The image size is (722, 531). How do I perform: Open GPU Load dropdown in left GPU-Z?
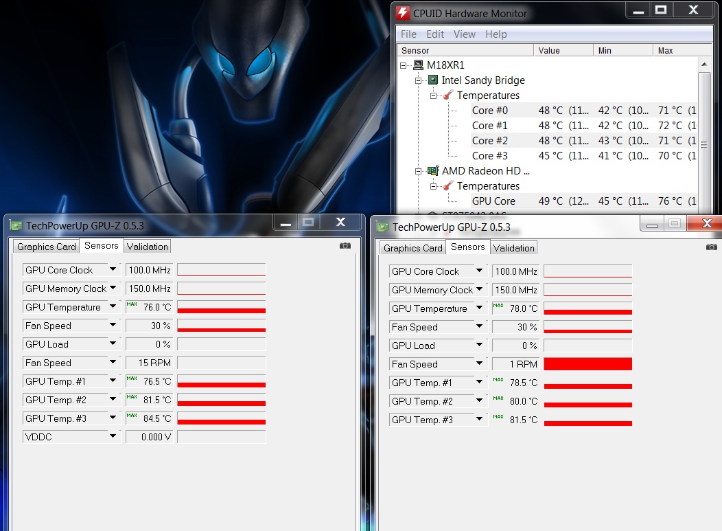point(113,343)
